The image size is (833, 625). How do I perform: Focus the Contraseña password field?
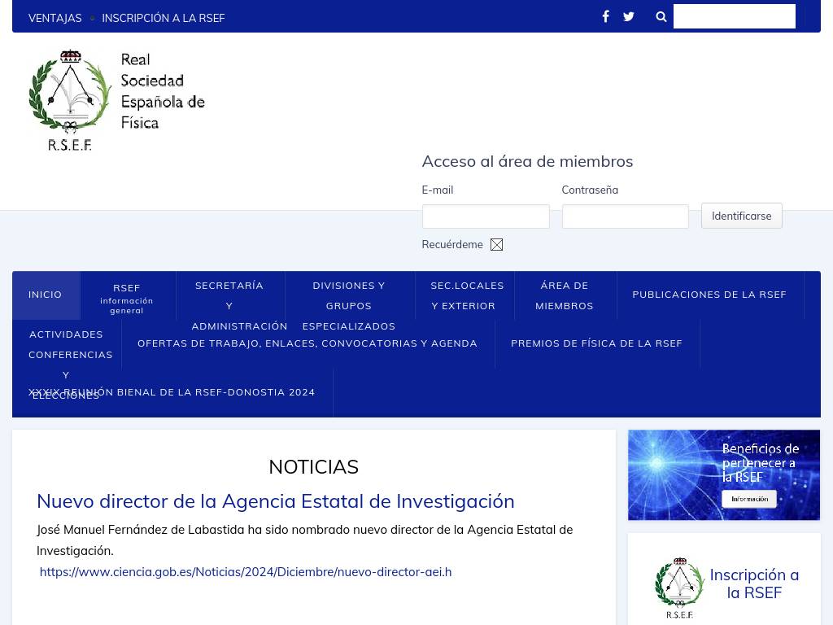click(x=625, y=216)
